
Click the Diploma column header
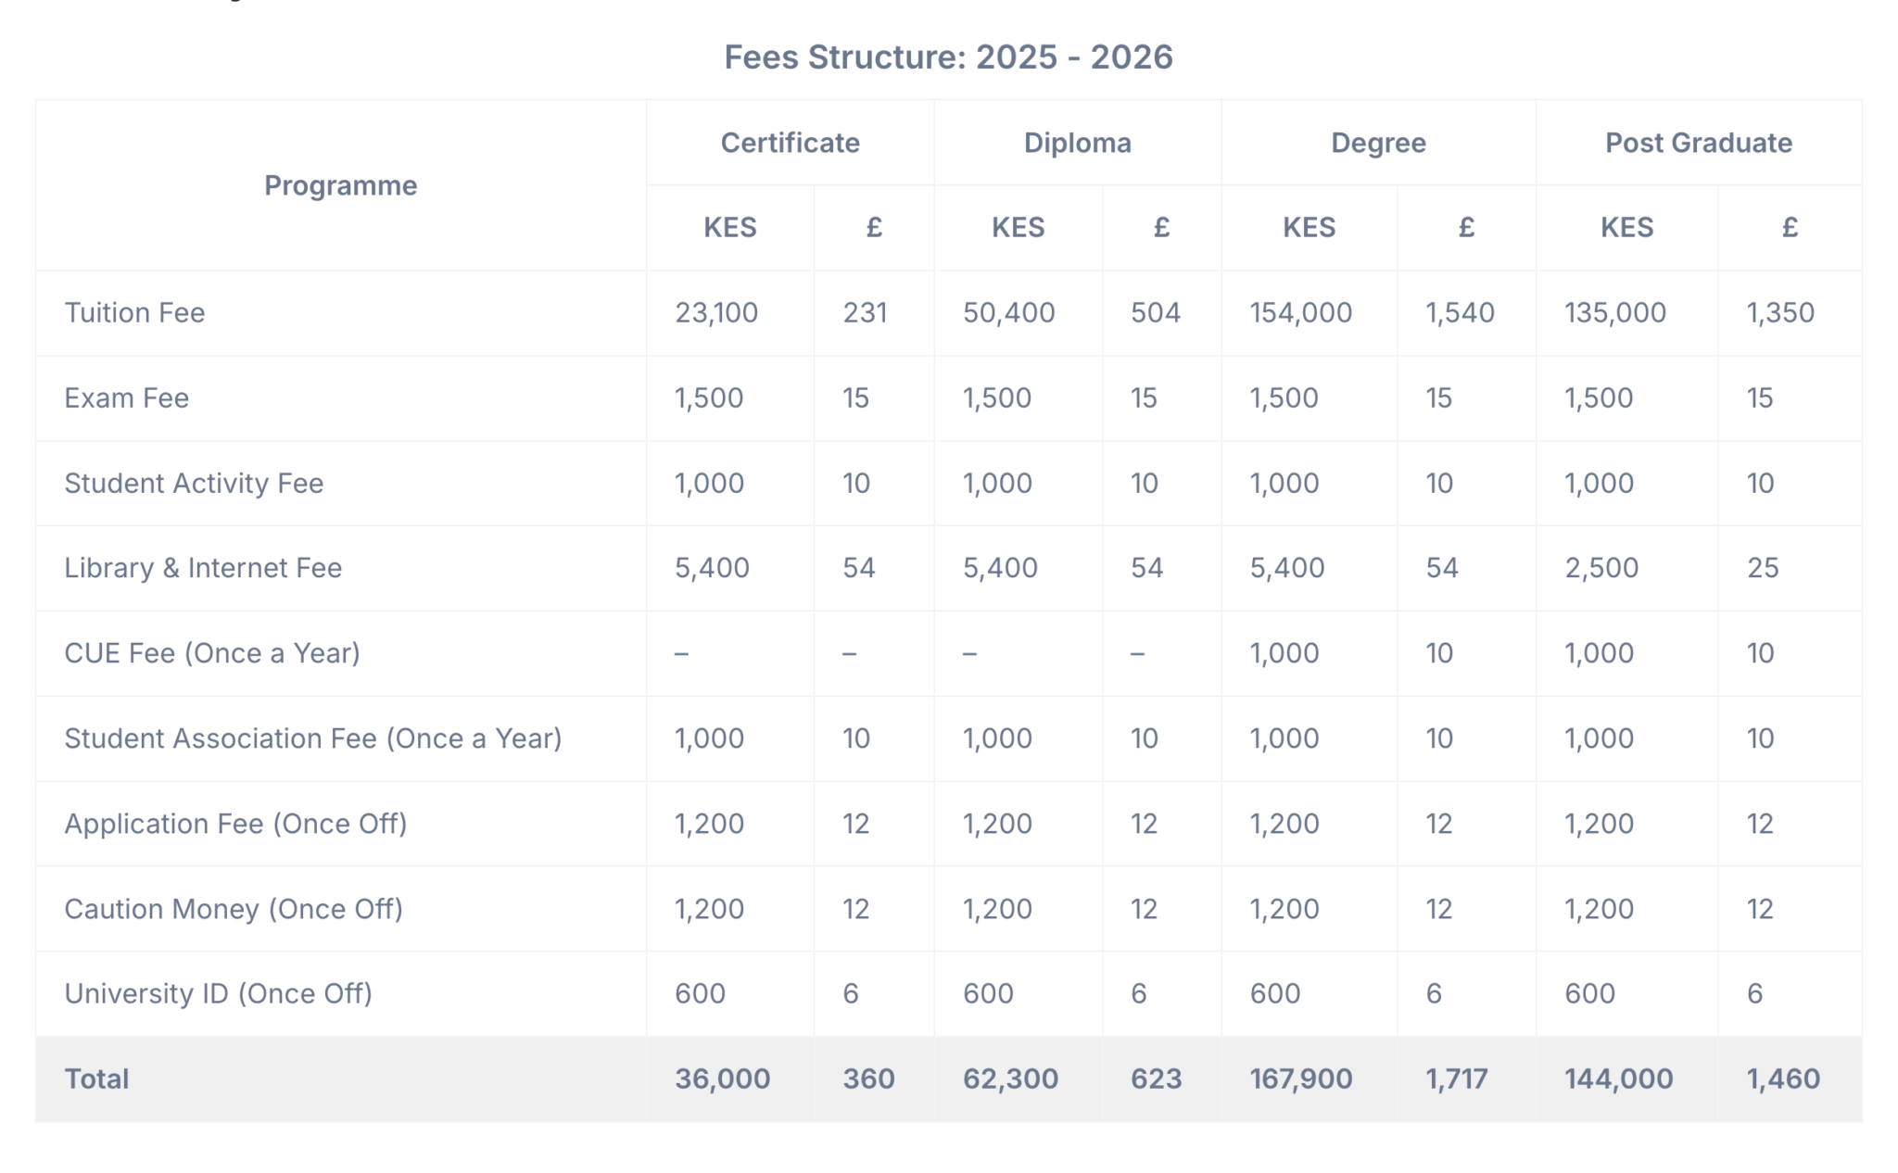pos(1077,142)
